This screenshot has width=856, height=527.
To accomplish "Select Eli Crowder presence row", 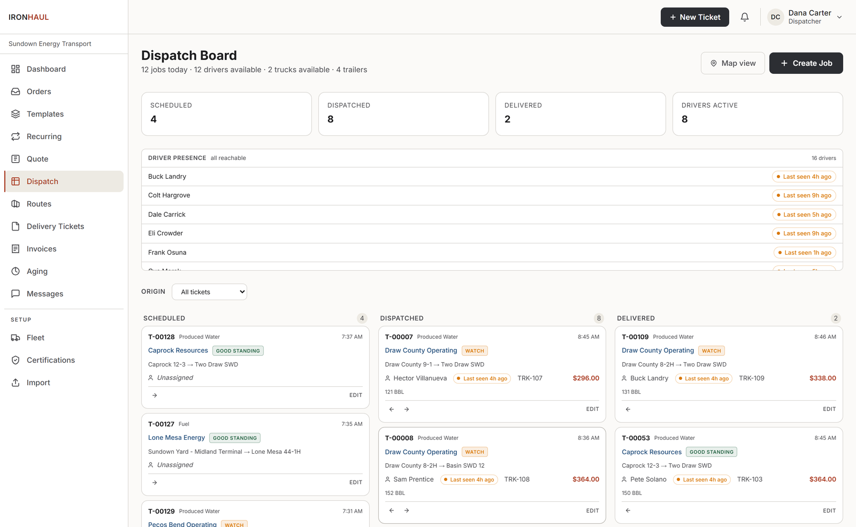I will (492, 233).
